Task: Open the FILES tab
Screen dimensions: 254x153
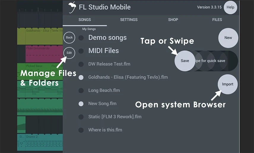Action: coord(217,20)
